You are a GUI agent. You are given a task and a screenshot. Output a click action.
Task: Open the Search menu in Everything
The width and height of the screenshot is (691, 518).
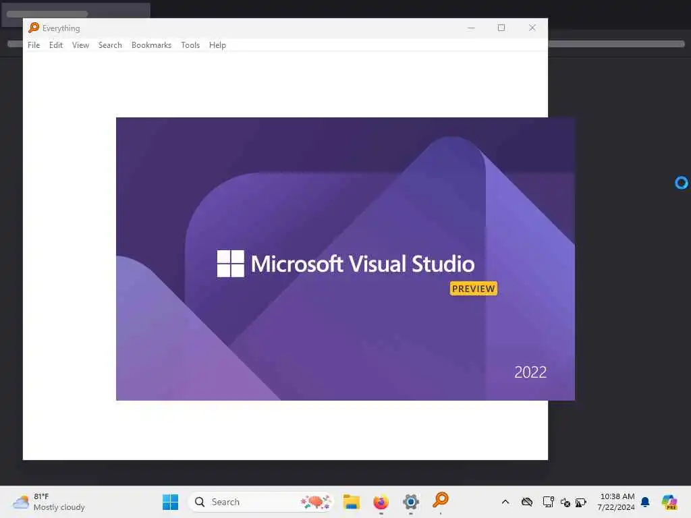[x=110, y=45]
